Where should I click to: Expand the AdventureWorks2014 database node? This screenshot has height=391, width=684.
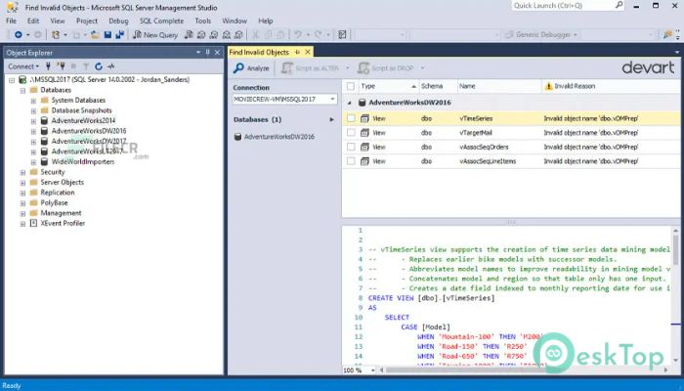[x=33, y=121]
